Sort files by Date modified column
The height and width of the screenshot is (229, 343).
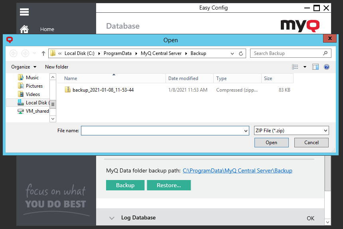[x=183, y=78]
